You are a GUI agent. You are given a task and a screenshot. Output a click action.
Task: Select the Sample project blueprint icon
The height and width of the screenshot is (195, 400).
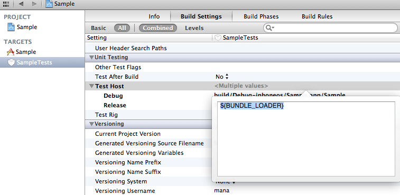[x=11, y=27]
